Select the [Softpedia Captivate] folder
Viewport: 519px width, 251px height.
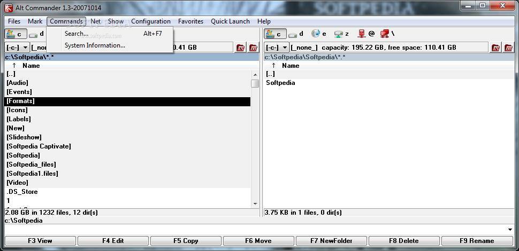127,146
